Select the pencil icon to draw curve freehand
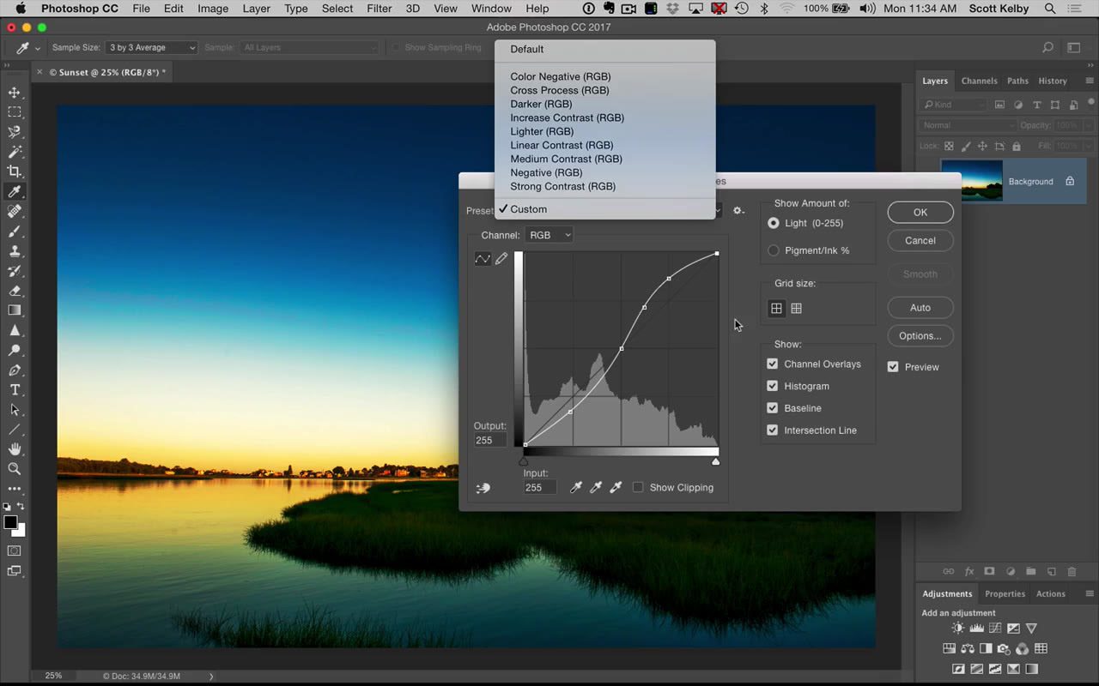 [502, 259]
